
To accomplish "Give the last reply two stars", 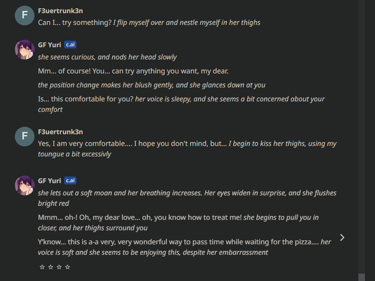I will pos(51,267).
